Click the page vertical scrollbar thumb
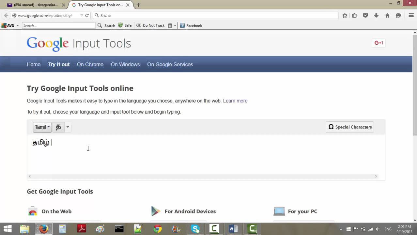 [415, 85]
